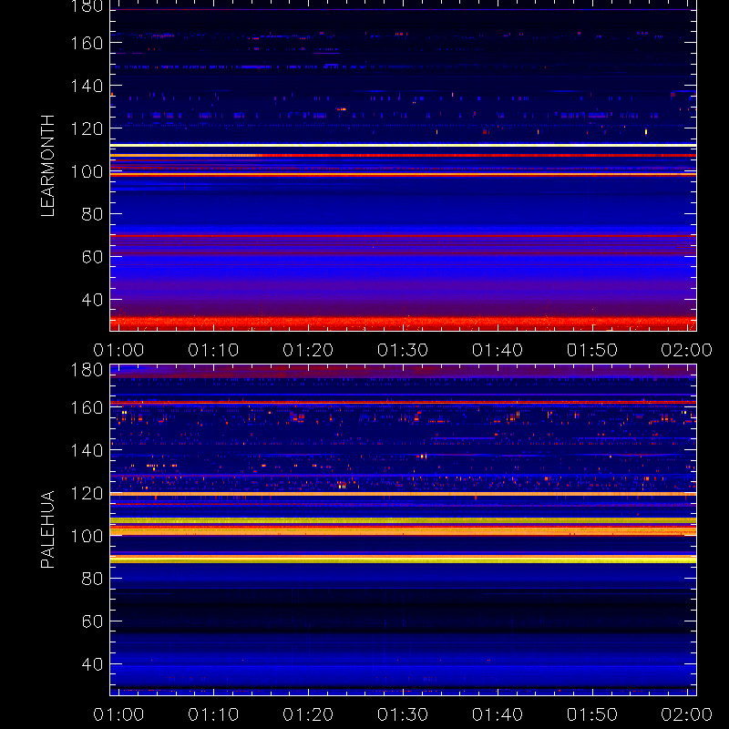Pick LEARMONTH plot's 02:00 time label
This screenshot has height=729, width=729.
687,350
